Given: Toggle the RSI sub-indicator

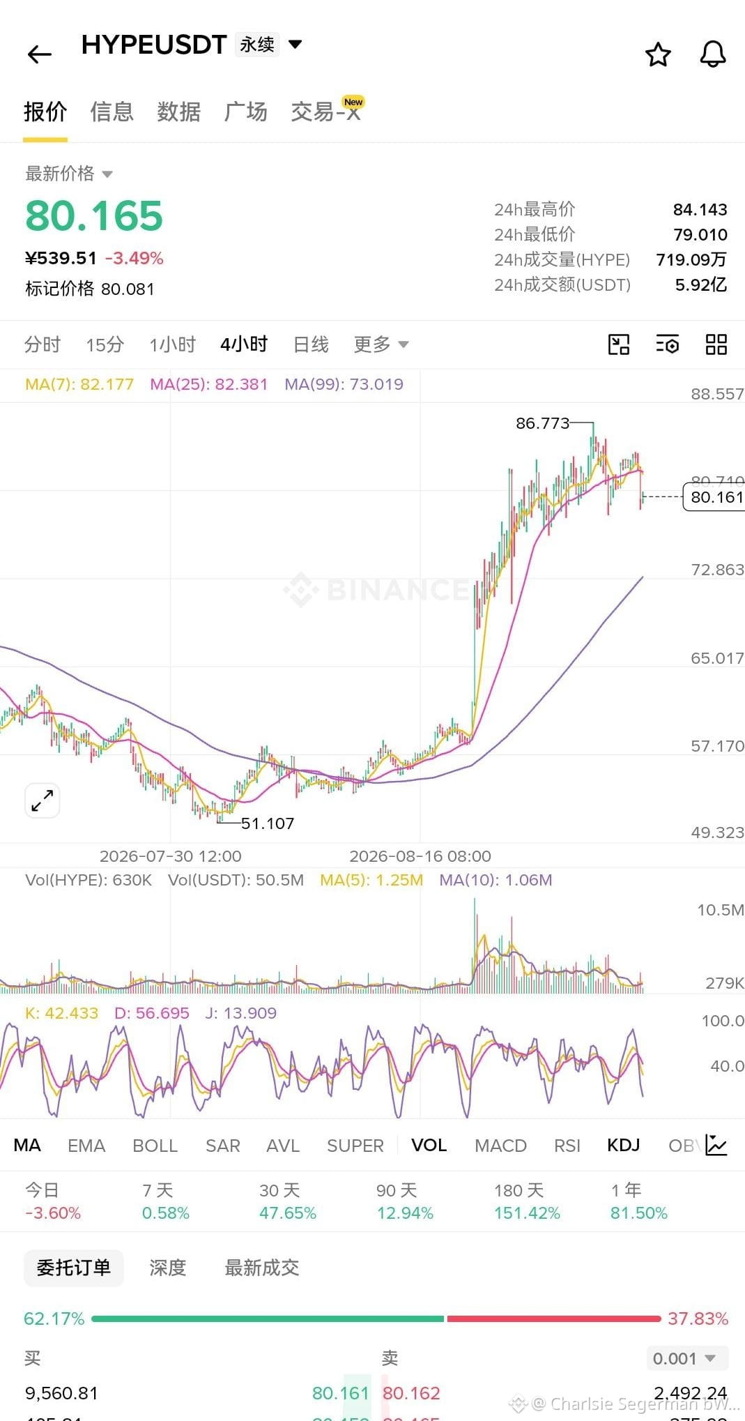Looking at the screenshot, I should [567, 1146].
